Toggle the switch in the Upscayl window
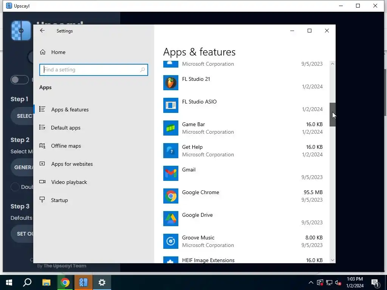 click(x=20, y=80)
